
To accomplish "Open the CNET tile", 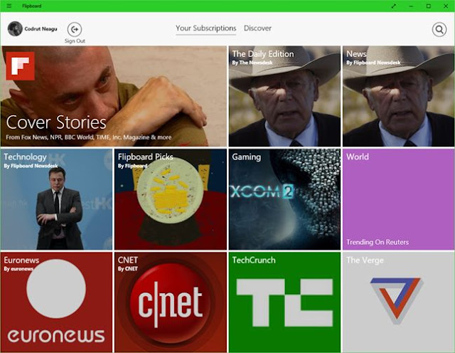I will click(171, 302).
